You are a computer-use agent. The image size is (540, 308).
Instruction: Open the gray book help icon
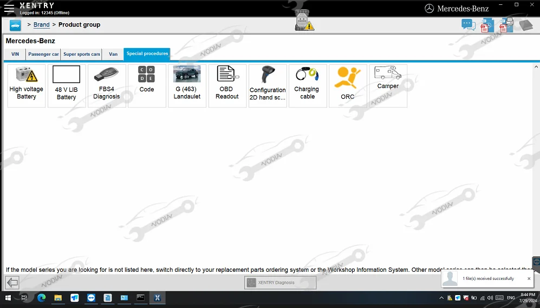coord(526,25)
